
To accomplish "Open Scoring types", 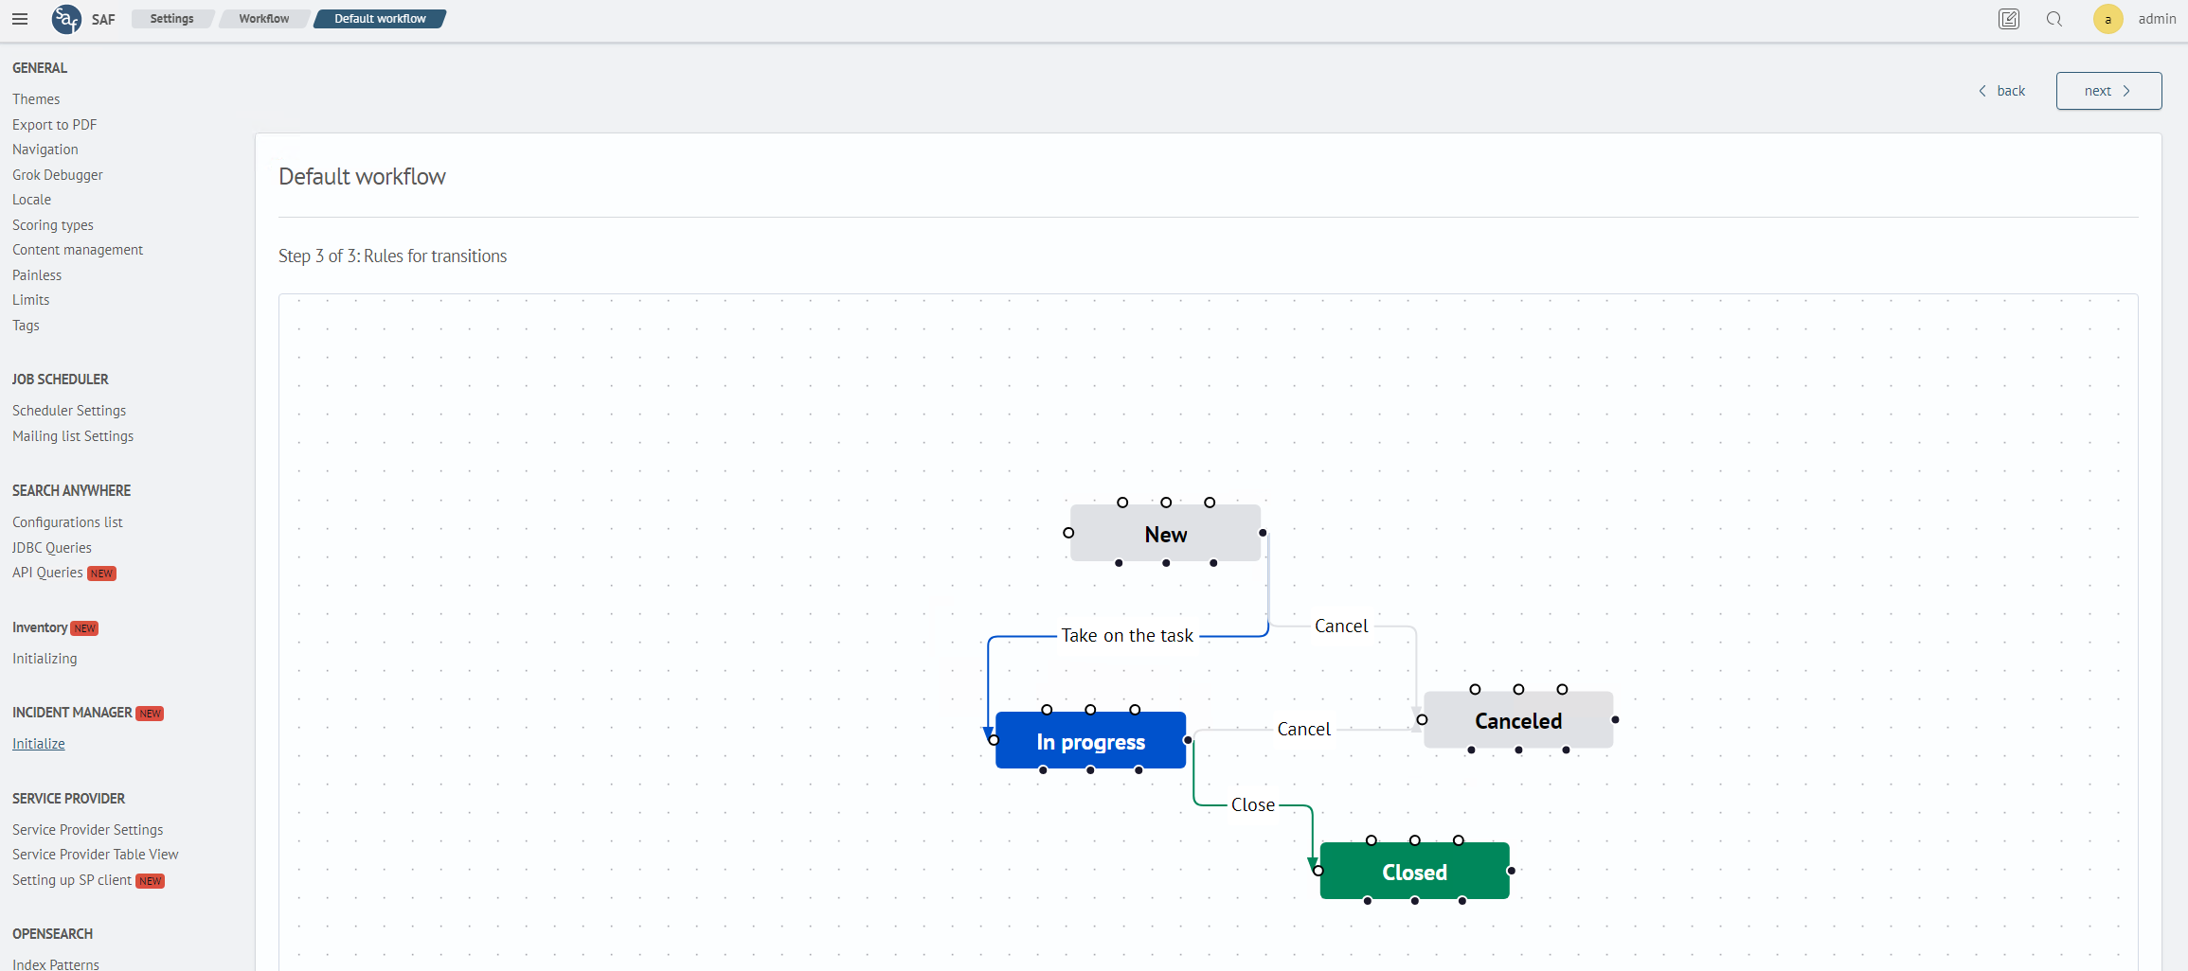I will pyautogui.click(x=53, y=225).
